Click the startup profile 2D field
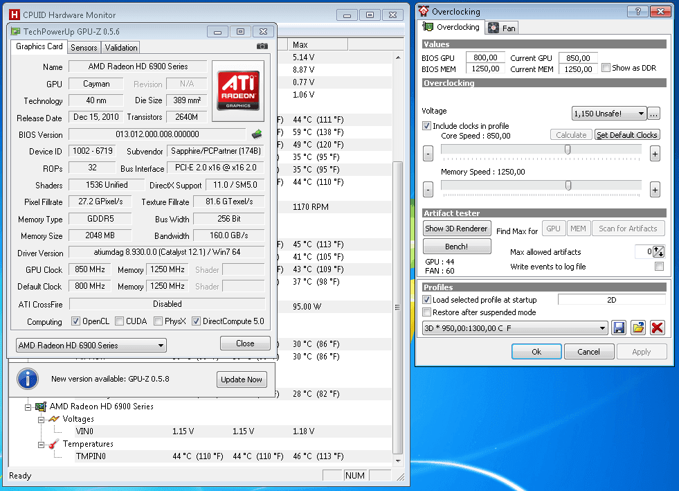This screenshot has height=491, width=679. 611,300
